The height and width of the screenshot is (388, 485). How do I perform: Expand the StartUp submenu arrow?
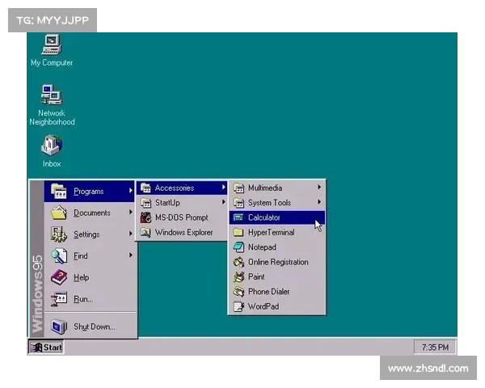point(223,202)
